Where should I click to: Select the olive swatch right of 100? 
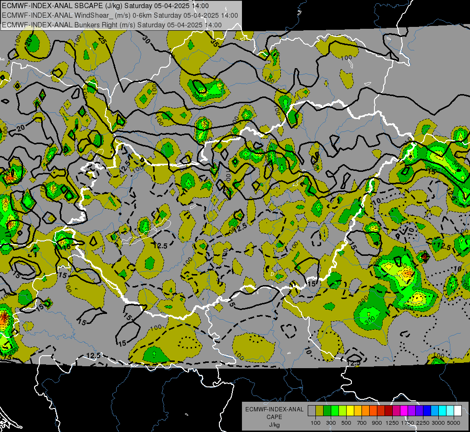[x=319, y=411]
